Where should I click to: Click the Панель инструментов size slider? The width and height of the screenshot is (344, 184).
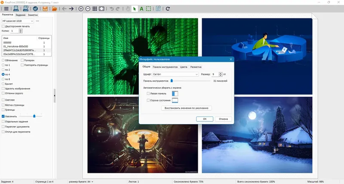[x=190, y=81]
